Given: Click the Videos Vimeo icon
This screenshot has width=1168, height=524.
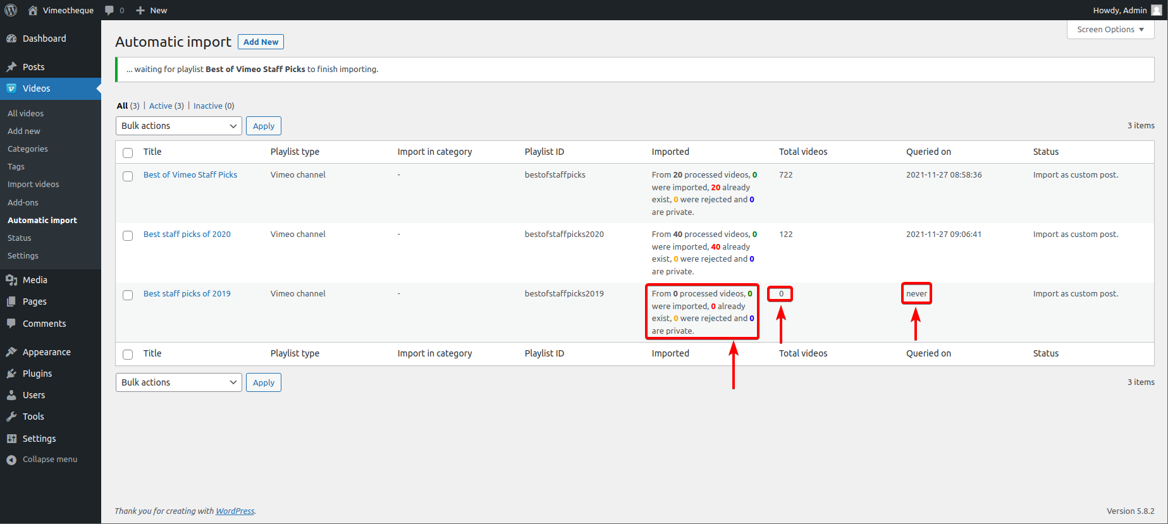Looking at the screenshot, I should [x=11, y=88].
